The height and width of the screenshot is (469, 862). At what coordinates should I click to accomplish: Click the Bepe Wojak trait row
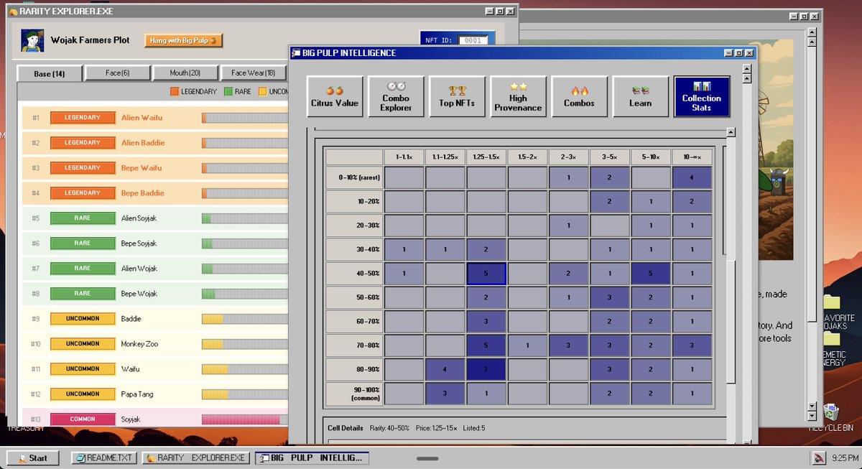[x=154, y=294]
